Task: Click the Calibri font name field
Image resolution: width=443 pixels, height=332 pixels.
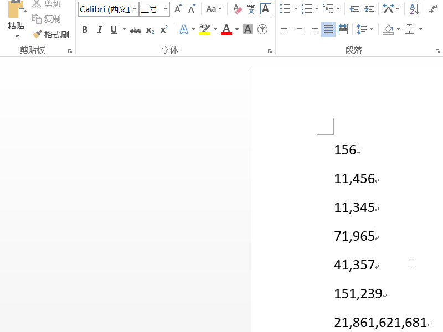Action: pyautogui.click(x=105, y=9)
